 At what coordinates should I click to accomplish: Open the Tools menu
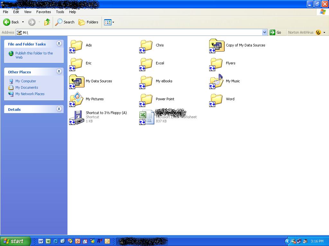60,12
